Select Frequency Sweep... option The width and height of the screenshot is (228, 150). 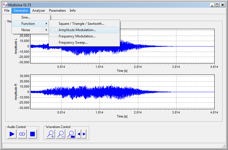[x=84, y=42]
